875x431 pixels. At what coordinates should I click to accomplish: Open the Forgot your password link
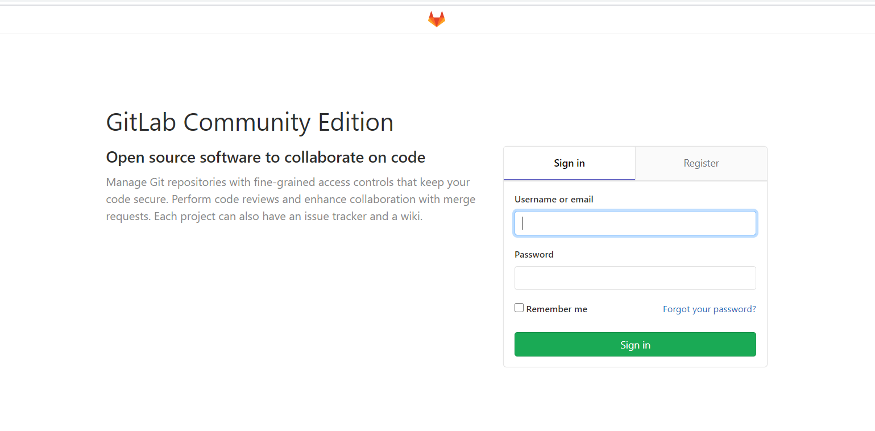[710, 309]
